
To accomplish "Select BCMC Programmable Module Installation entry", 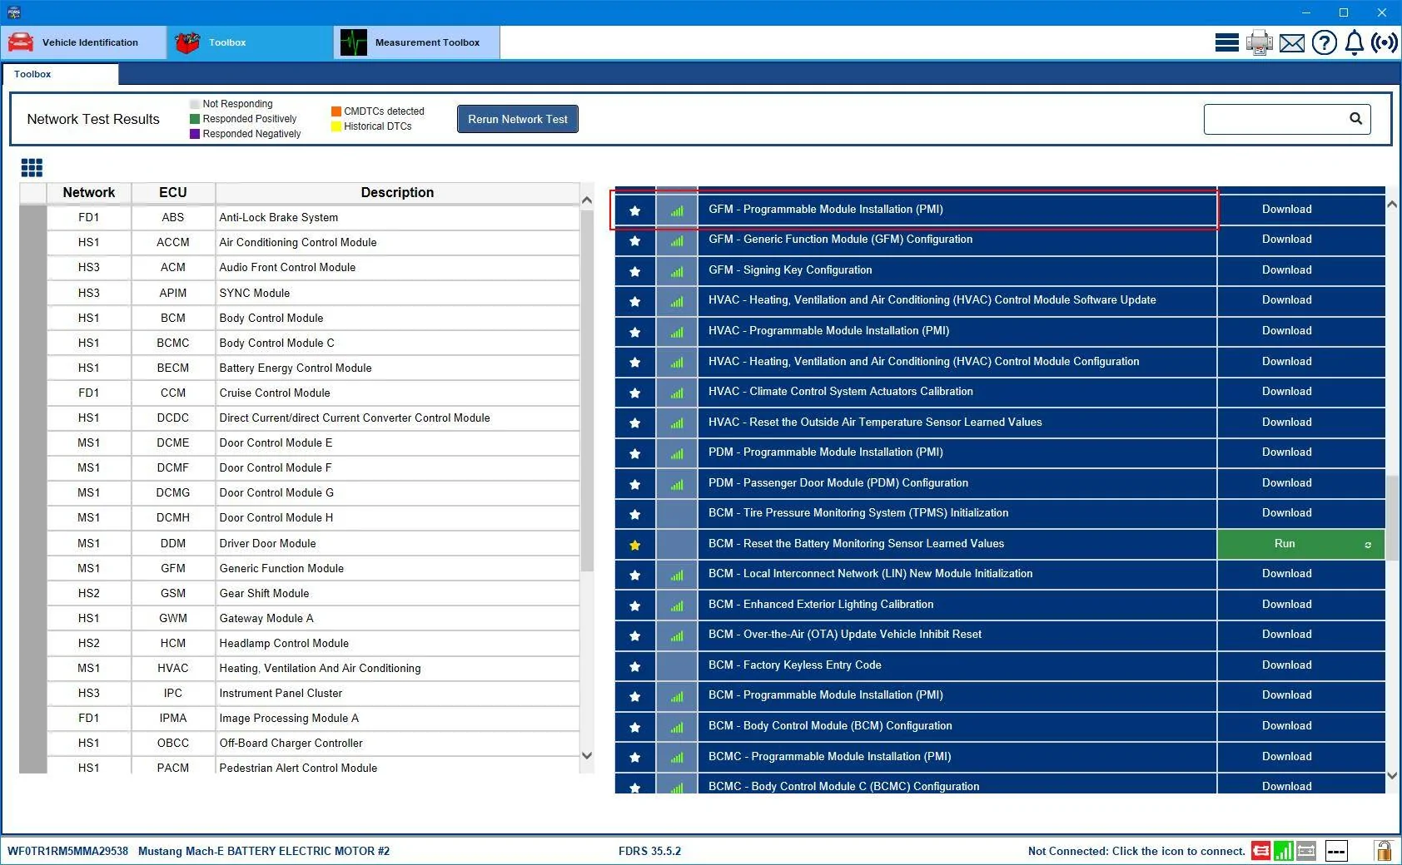I will tap(957, 757).
